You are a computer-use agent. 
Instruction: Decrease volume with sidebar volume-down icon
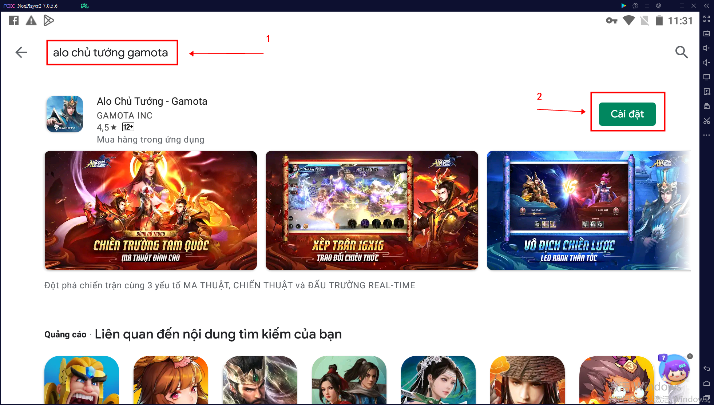tap(707, 62)
